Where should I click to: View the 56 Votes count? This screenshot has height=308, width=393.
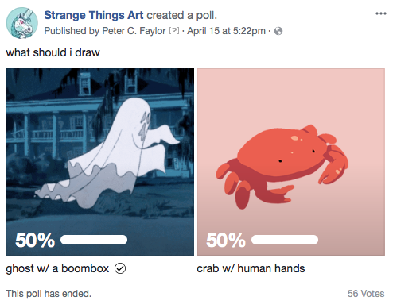[366, 294]
